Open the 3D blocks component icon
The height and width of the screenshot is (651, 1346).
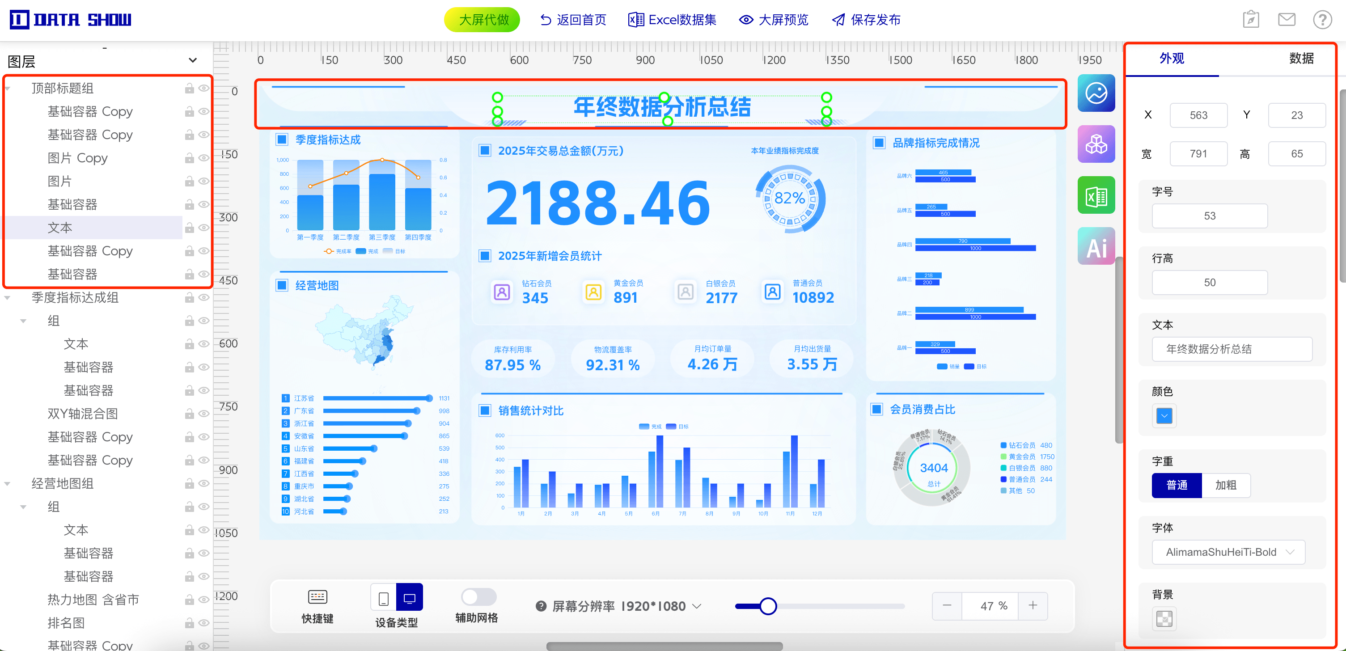[1096, 144]
